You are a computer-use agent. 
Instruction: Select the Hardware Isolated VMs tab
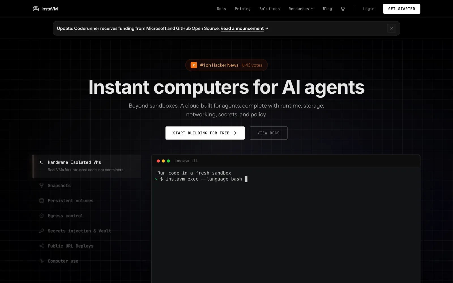87,166
